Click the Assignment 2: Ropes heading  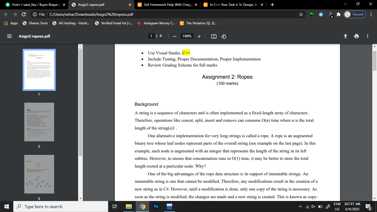coord(227,77)
